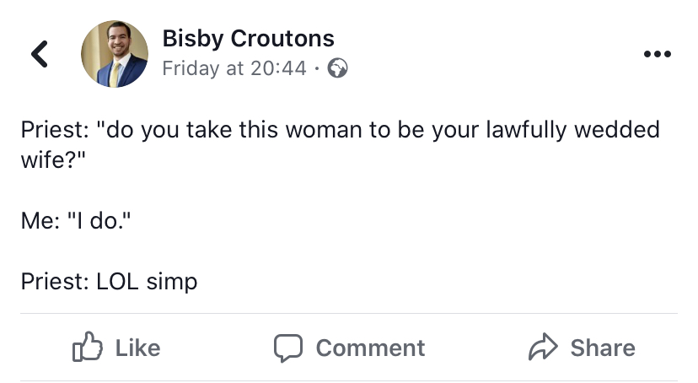
Task: Click the line Priest: LOL simp
Action: click(109, 282)
